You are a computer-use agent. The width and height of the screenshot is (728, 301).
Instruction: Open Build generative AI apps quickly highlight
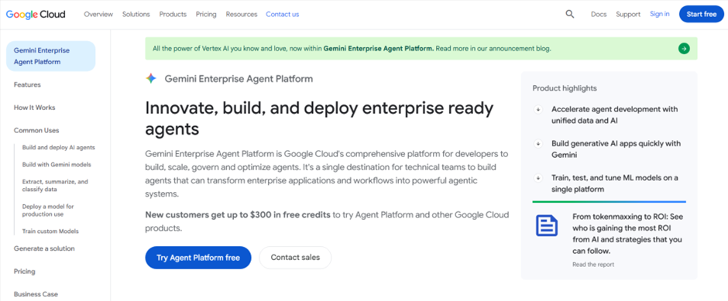tap(616, 149)
